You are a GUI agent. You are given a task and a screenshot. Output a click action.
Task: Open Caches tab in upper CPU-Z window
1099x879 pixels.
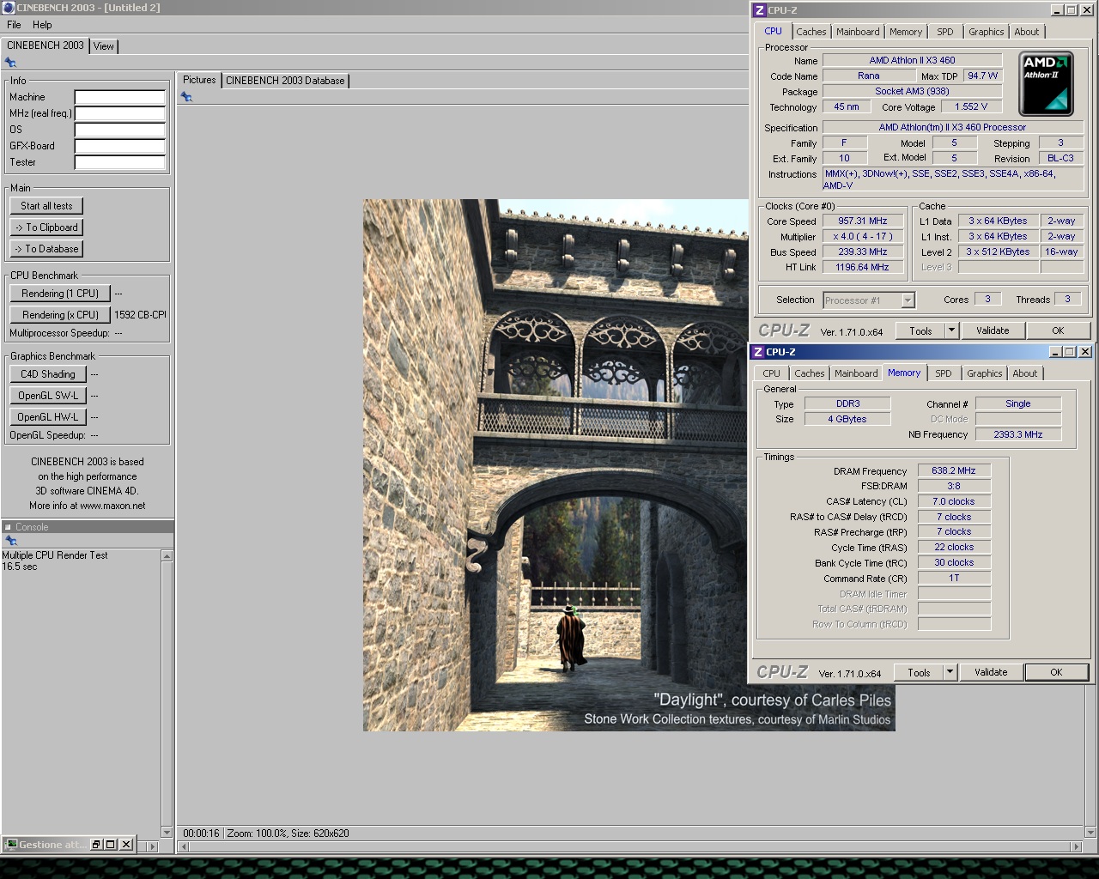tap(811, 32)
